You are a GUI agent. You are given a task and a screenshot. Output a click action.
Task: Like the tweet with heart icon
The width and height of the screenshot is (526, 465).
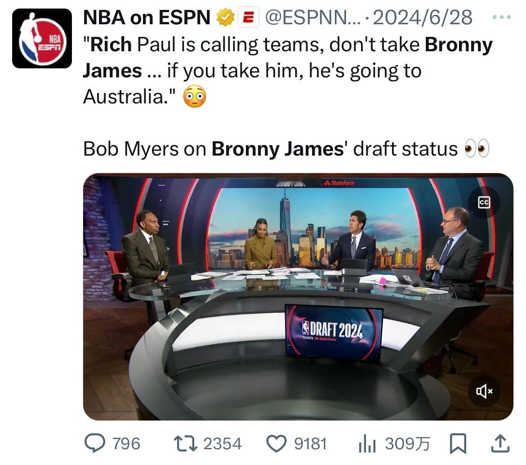coord(276,443)
